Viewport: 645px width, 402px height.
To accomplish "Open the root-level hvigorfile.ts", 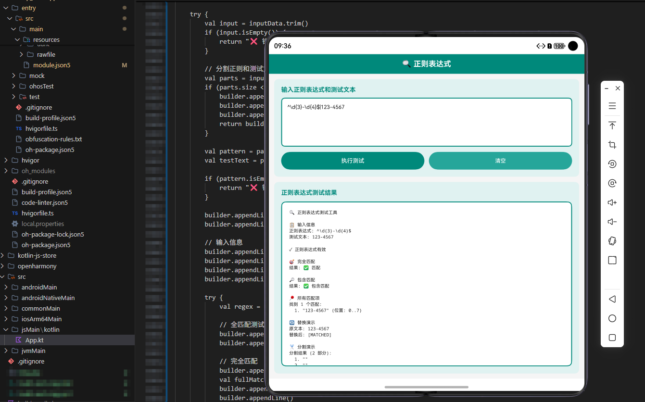I will pos(38,213).
